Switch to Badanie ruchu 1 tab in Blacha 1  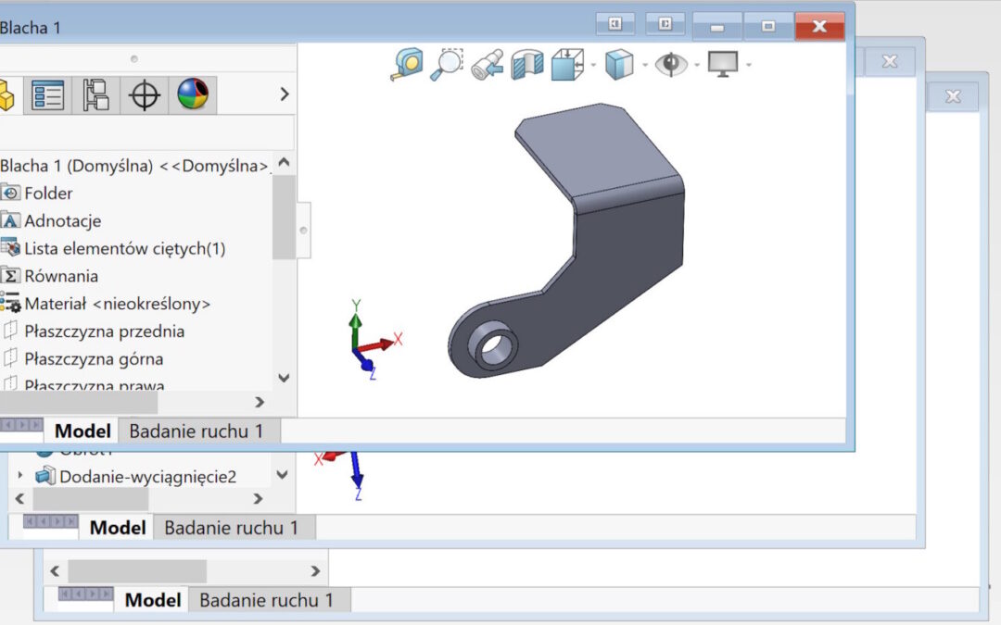[x=196, y=431]
